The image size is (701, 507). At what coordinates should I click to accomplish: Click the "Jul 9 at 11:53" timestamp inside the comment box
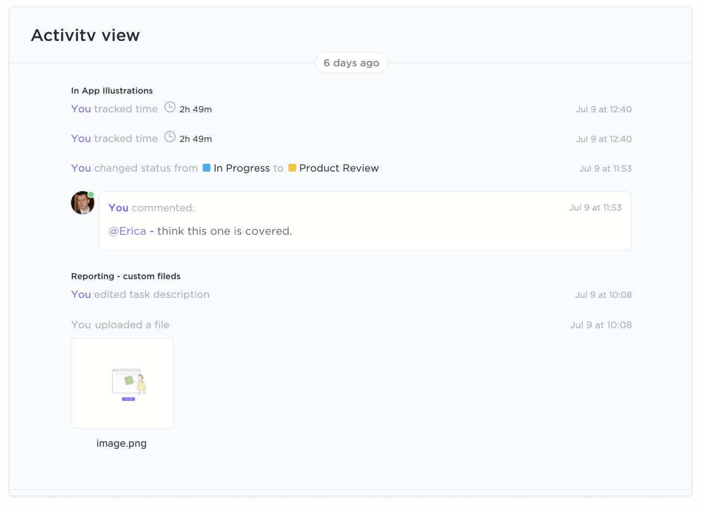tap(596, 208)
